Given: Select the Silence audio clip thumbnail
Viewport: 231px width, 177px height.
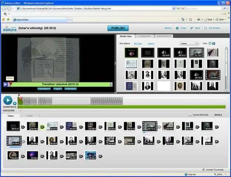Looking at the screenshot, I should pyautogui.click(x=132, y=52).
